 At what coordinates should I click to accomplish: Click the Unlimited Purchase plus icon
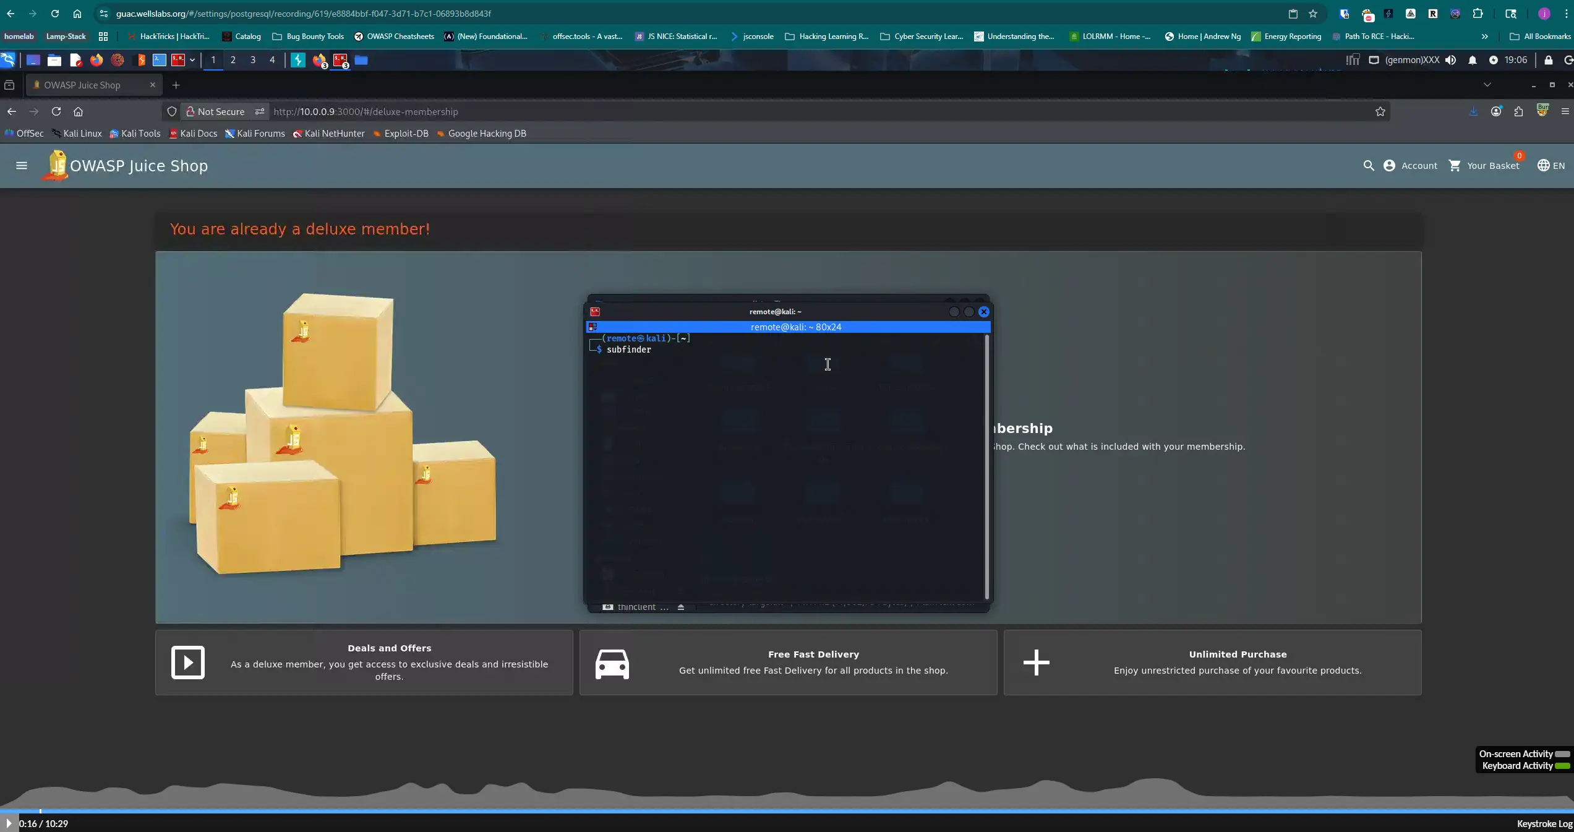point(1036,663)
